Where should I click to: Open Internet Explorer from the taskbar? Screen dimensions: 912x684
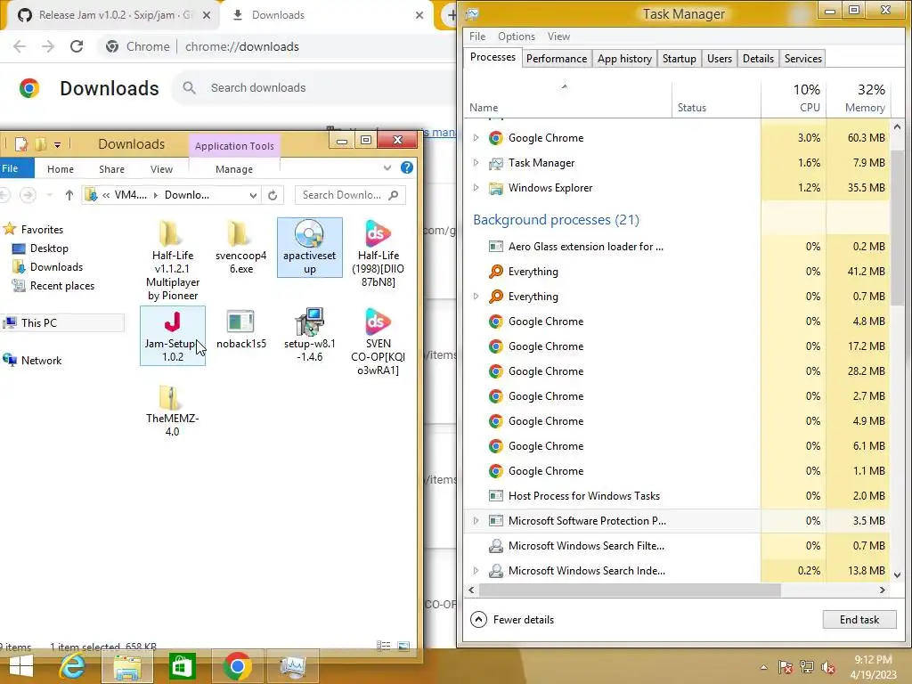pos(72,666)
